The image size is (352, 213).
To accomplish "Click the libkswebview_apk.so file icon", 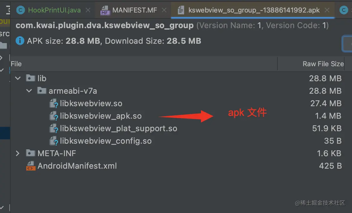I will point(54,116).
